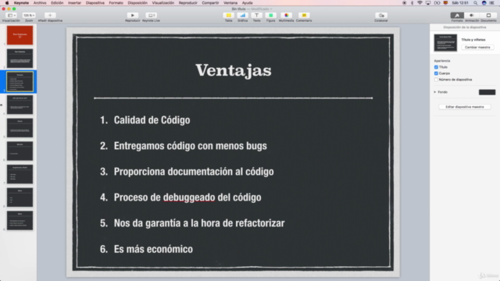Click the master slide layout thumbnail
Image resolution: width=500 pixels, height=281 pixels.
point(445,43)
